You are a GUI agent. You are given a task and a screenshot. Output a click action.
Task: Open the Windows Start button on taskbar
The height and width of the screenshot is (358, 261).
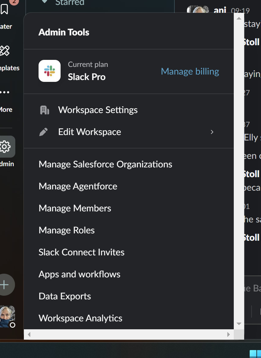[x=255, y=354]
